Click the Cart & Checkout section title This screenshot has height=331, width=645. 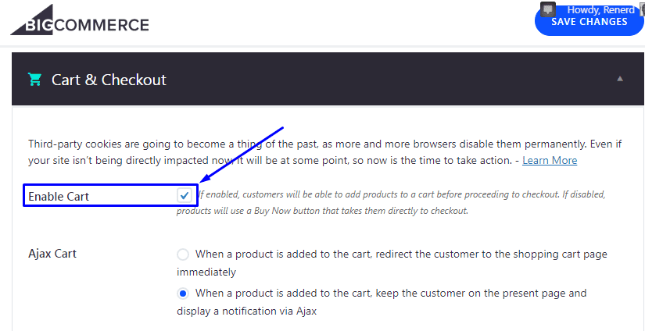(x=109, y=80)
